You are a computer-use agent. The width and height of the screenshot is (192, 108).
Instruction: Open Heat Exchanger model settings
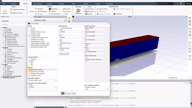pyautogui.click(x=41, y=11)
